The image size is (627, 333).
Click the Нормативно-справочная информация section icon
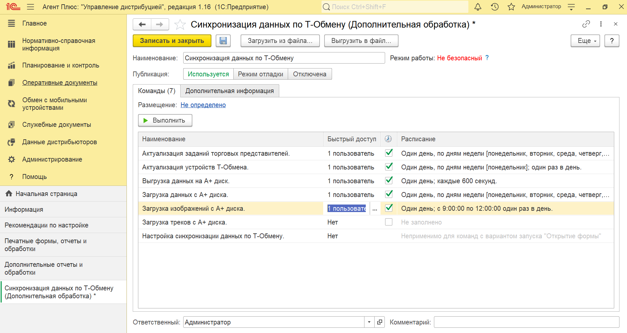pos(11,44)
